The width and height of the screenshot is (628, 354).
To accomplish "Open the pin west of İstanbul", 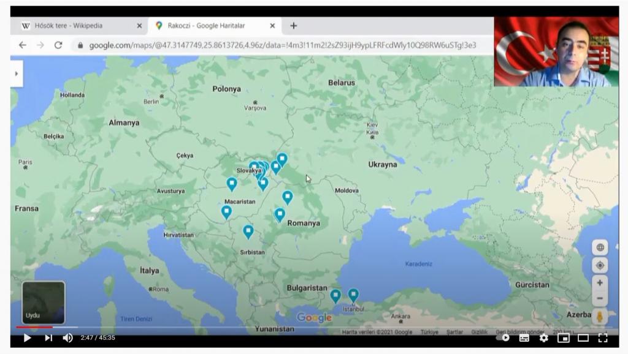I will pos(335,296).
